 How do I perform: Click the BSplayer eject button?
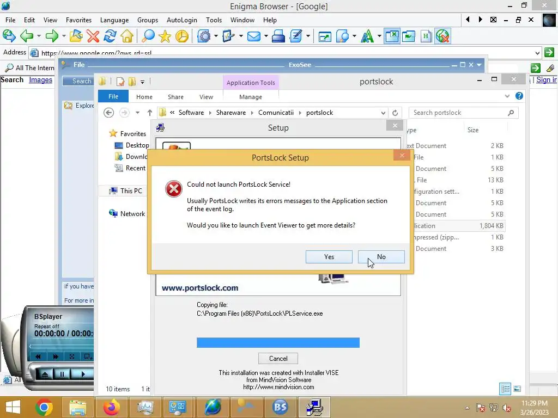pos(45,374)
